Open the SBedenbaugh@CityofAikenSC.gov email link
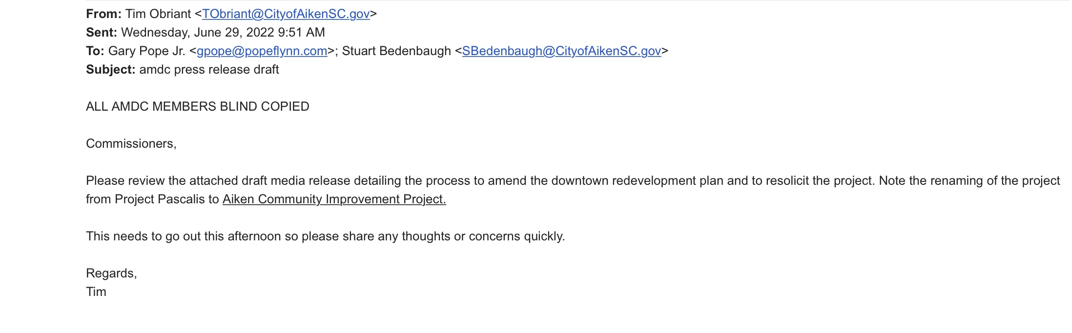Screen dimensions: 1072x333 pos(561,51)
